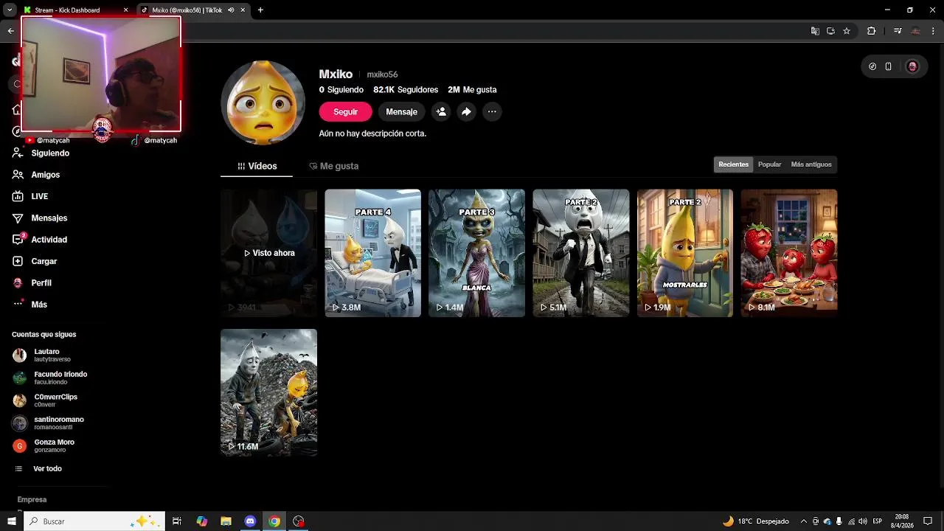This screenshot has width=944, height=531.
Task: Sort videos by Popular
Action: pyautogui.click(x=769, y=164)
